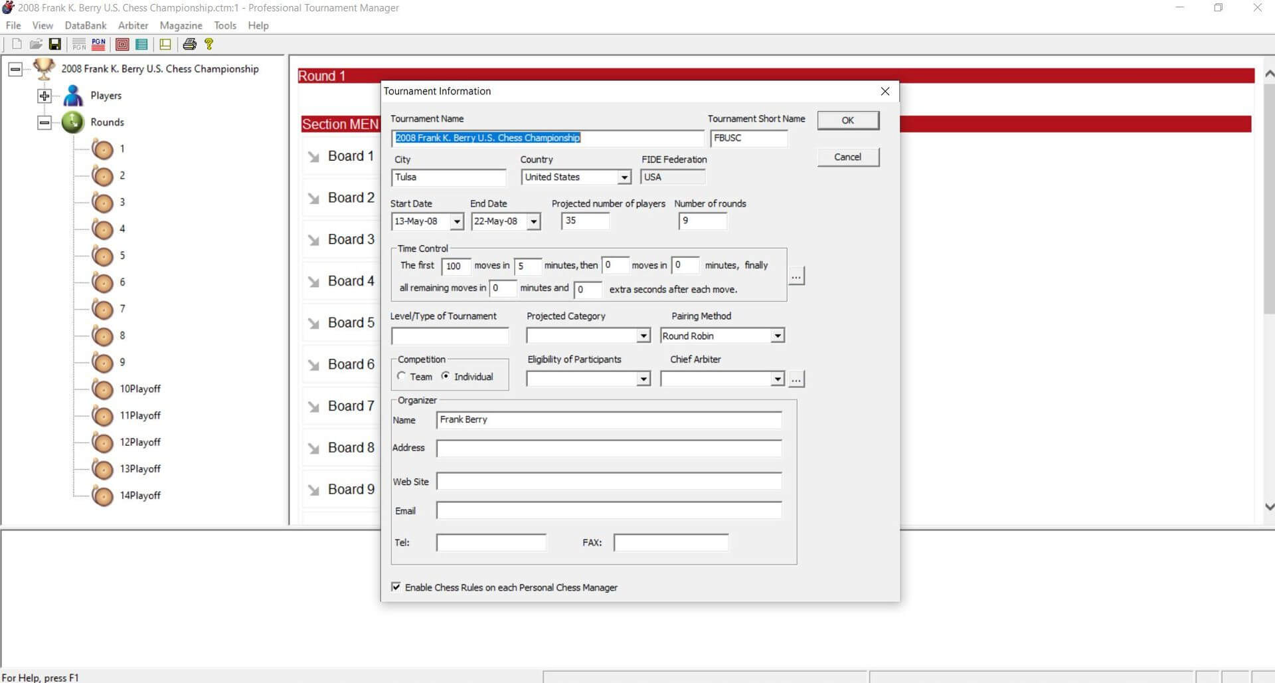1275x683 pixels.
Task: Click the New document toolbar icon
Action: pos(17,45)
